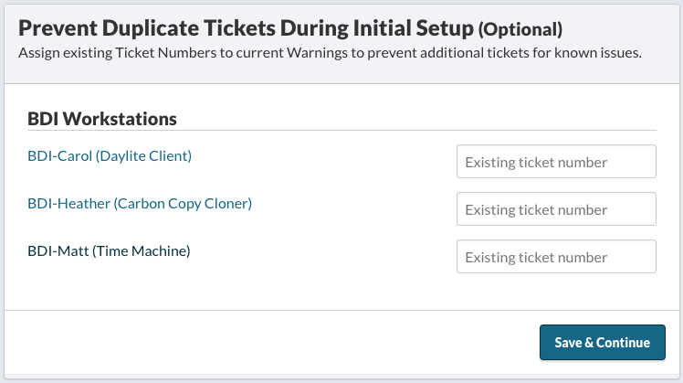The height and width of the screenshot is (383, 683).
Task: Click the BDI Workstations section heading
Action: (102, 119)
